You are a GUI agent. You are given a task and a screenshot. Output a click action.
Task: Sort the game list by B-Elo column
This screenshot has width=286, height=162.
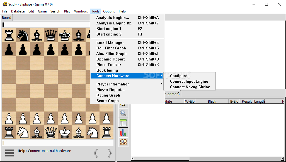click(234, 101)
